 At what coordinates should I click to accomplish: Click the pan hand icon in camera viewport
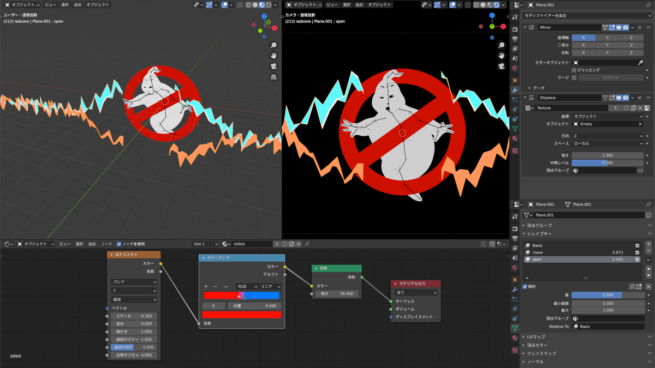[x=501, y=56]
